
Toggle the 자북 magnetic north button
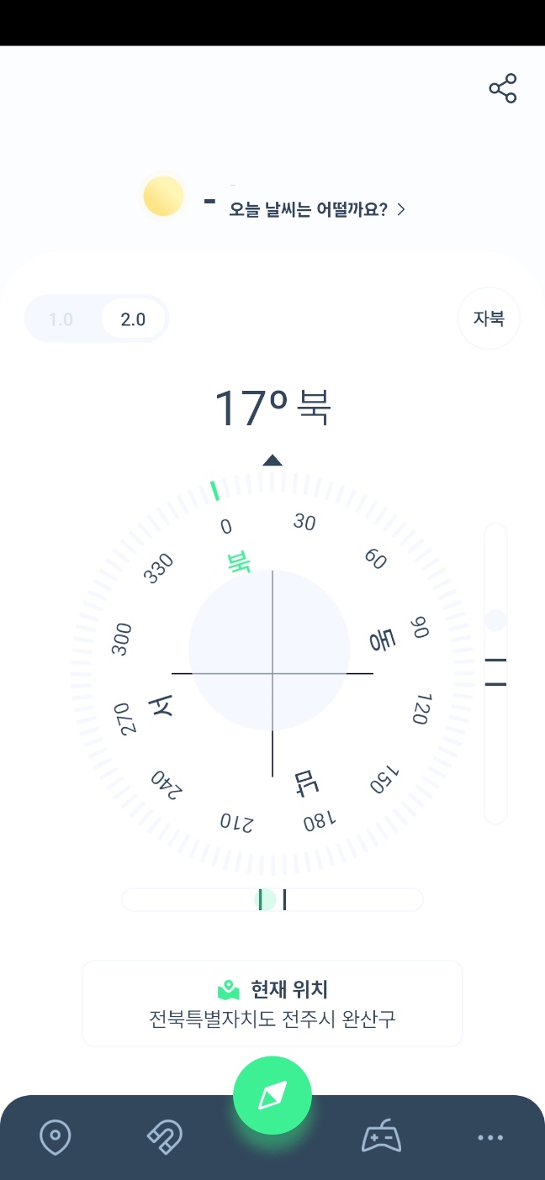tap(489, 319)
